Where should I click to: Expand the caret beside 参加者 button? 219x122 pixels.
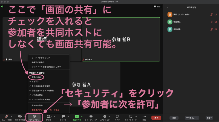pos(54,117)
